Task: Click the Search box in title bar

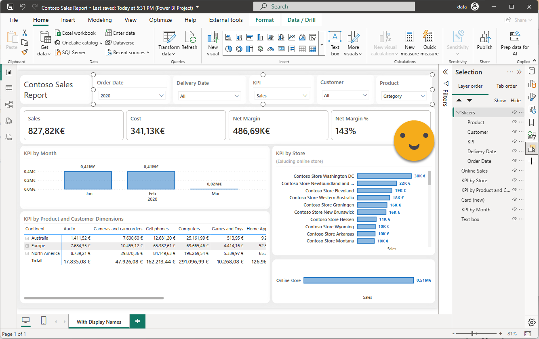Action: pyautogui.click(x=334, y=6)
